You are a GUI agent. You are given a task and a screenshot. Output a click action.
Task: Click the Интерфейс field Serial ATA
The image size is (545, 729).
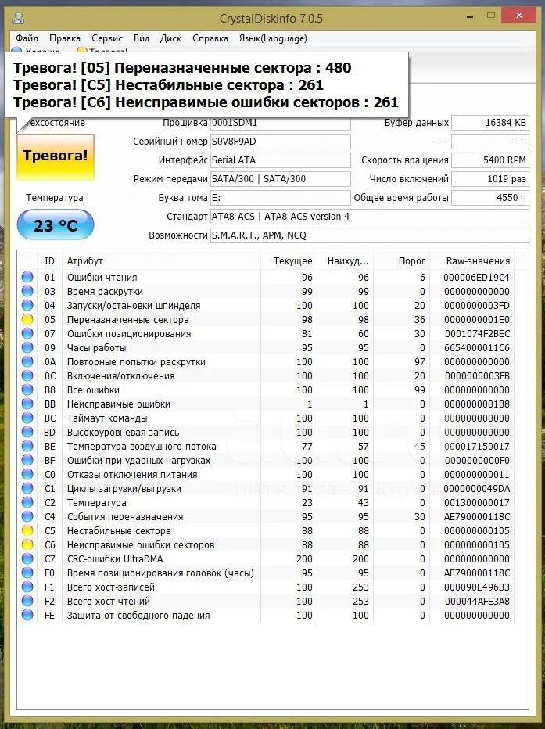point(281,160)
